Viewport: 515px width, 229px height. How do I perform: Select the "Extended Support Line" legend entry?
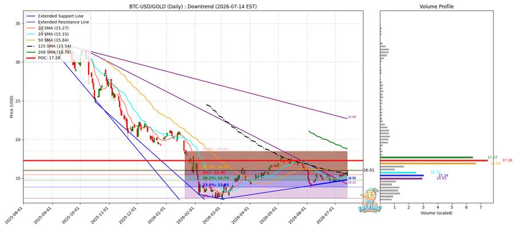tap(56, 16)
